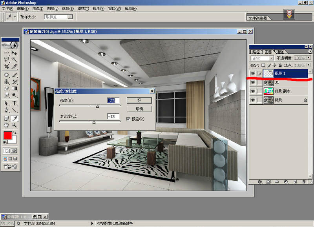Select the Rectangular Marquee tool
Image resolution: width=314 pixels, height=227 pixels.
(6, 53)
